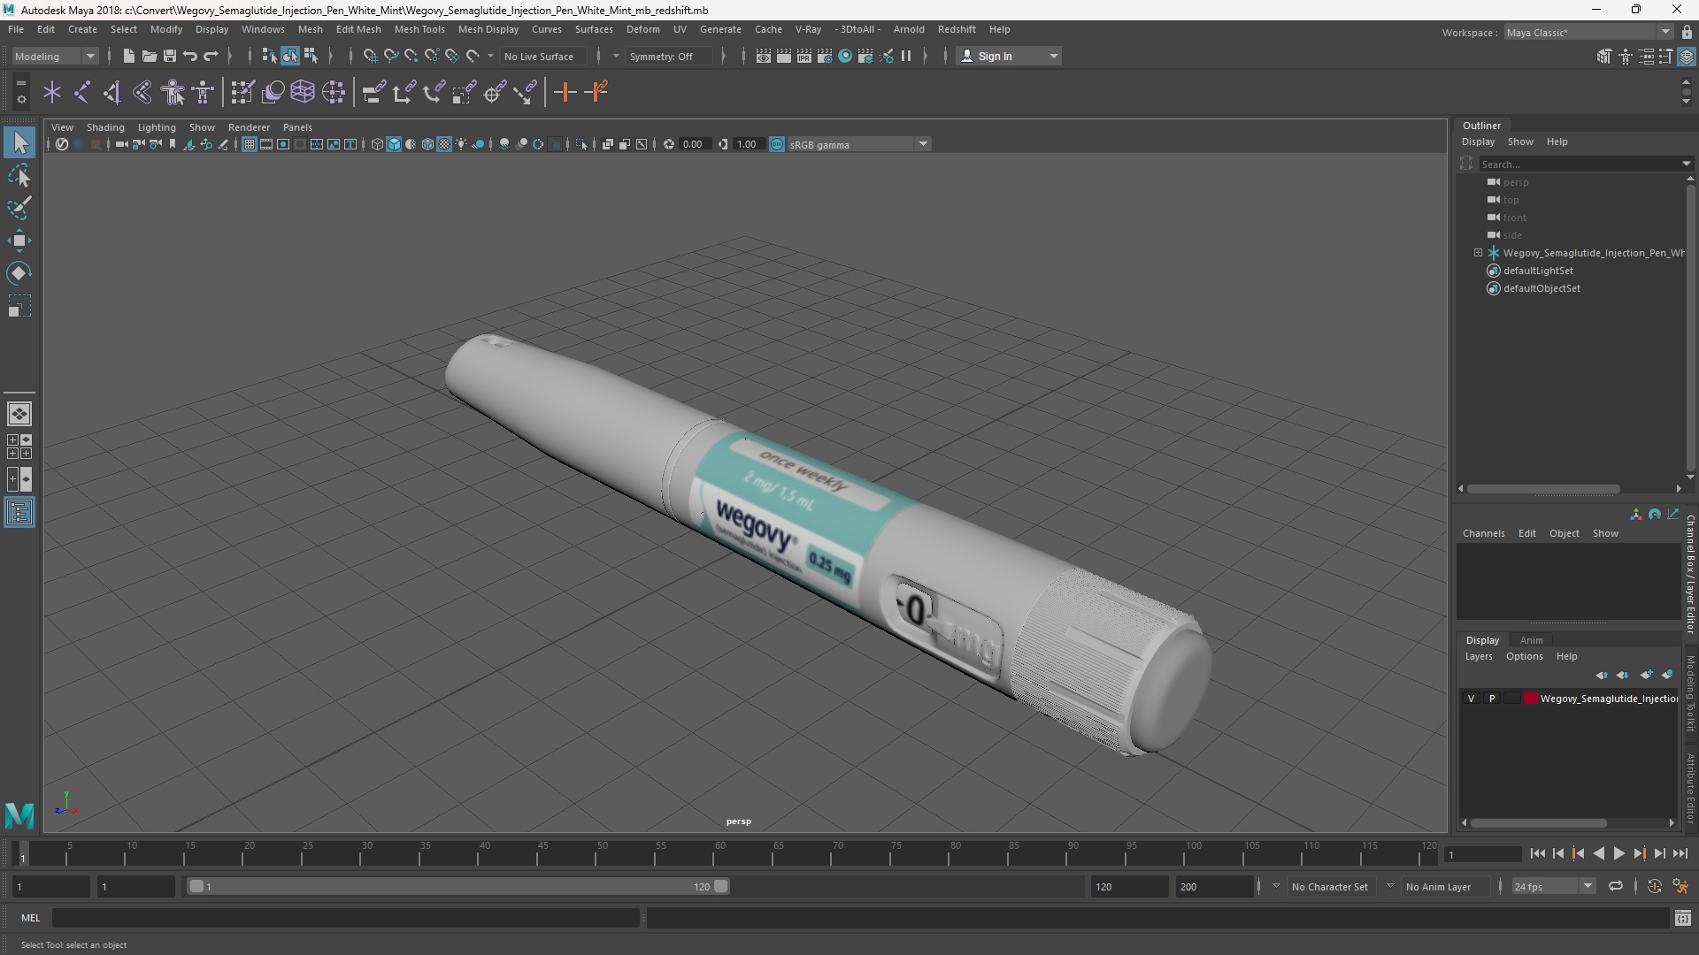Viewport: 1699px width, 955px height.
Task: Toggle loop playback button
Action: tap(1615, 886)
